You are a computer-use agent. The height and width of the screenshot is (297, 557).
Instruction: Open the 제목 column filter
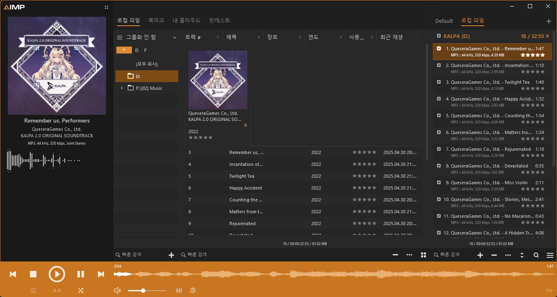click(259, 38)
